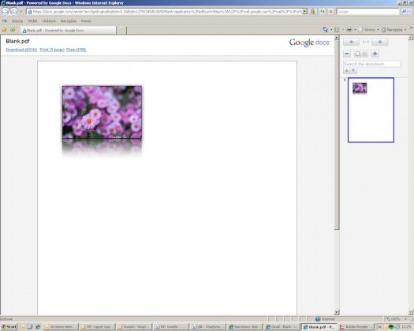The image size is (414, 331).
Task: Click the Plain HTML link
Action: coord(76,50)
